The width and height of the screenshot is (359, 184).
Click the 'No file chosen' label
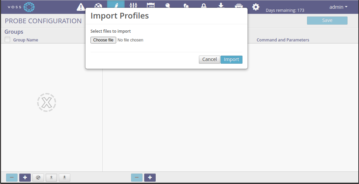coord(130,40)
